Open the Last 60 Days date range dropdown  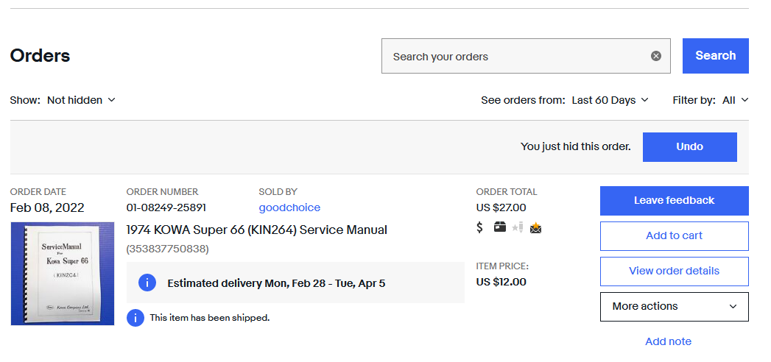point(610,100)
